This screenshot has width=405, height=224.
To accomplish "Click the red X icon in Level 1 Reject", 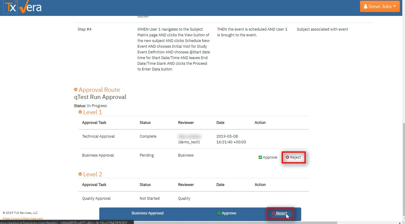I will tap(287, 157).
